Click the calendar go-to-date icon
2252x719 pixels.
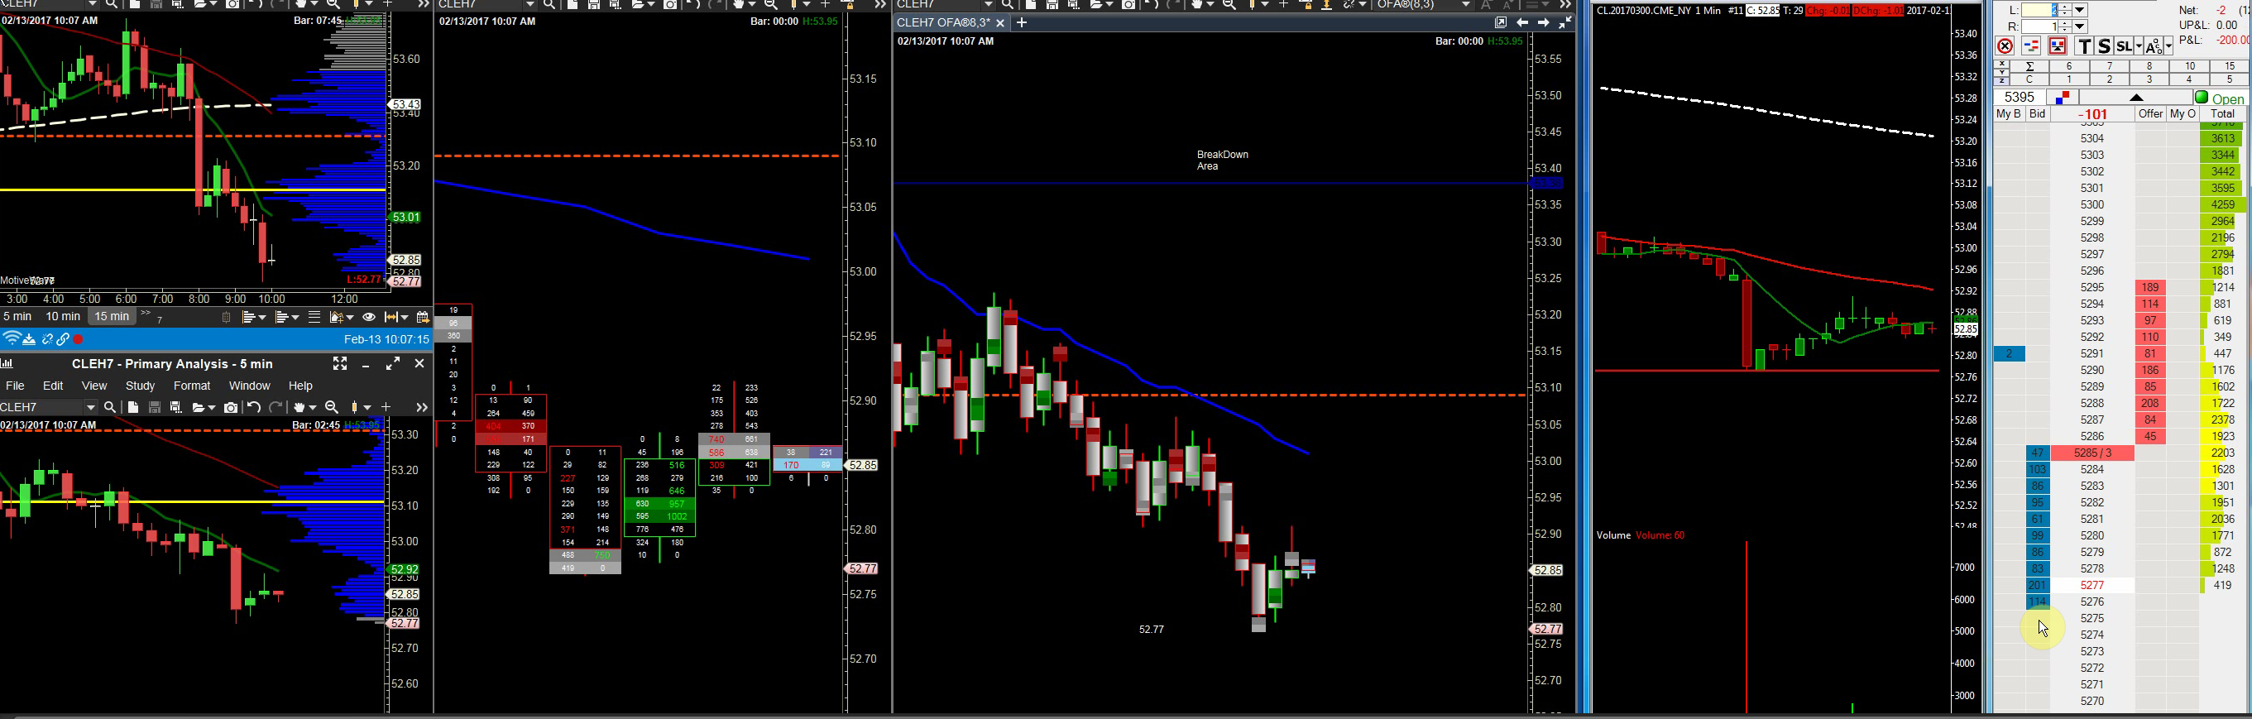(423, 317)
